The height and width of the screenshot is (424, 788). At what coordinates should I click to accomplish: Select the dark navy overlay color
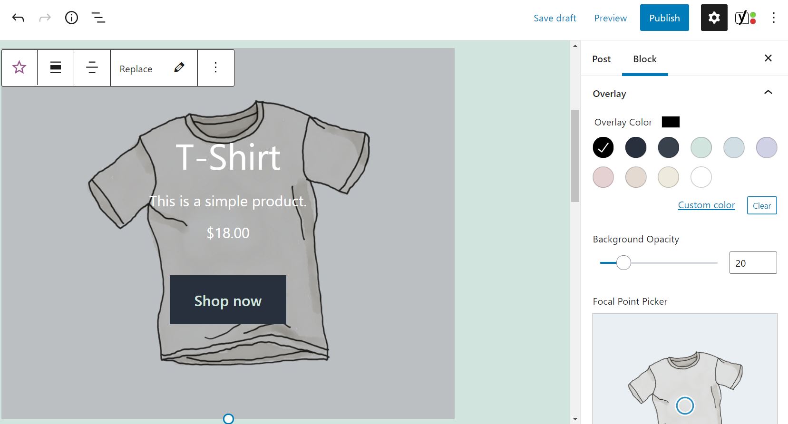click(x=636, y=147)
